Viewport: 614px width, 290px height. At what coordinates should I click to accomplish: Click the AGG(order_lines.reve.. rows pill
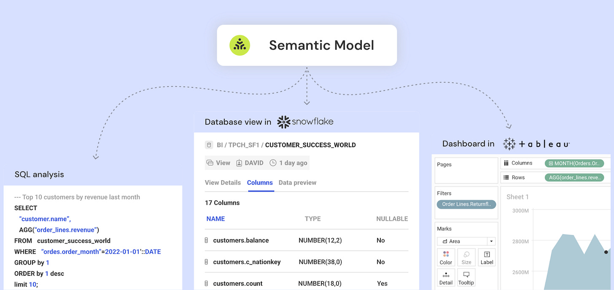(574, 178)
